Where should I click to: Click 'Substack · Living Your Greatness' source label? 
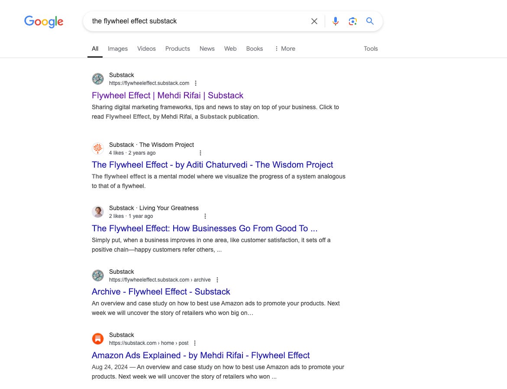(154, 208)
